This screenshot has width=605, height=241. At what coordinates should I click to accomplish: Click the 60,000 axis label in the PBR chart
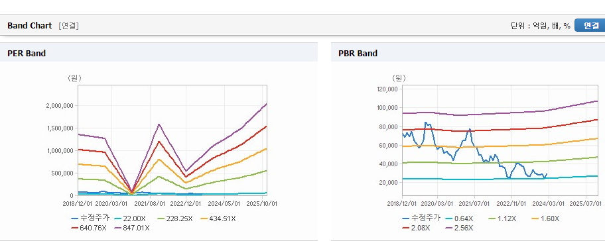click(389, 145)
